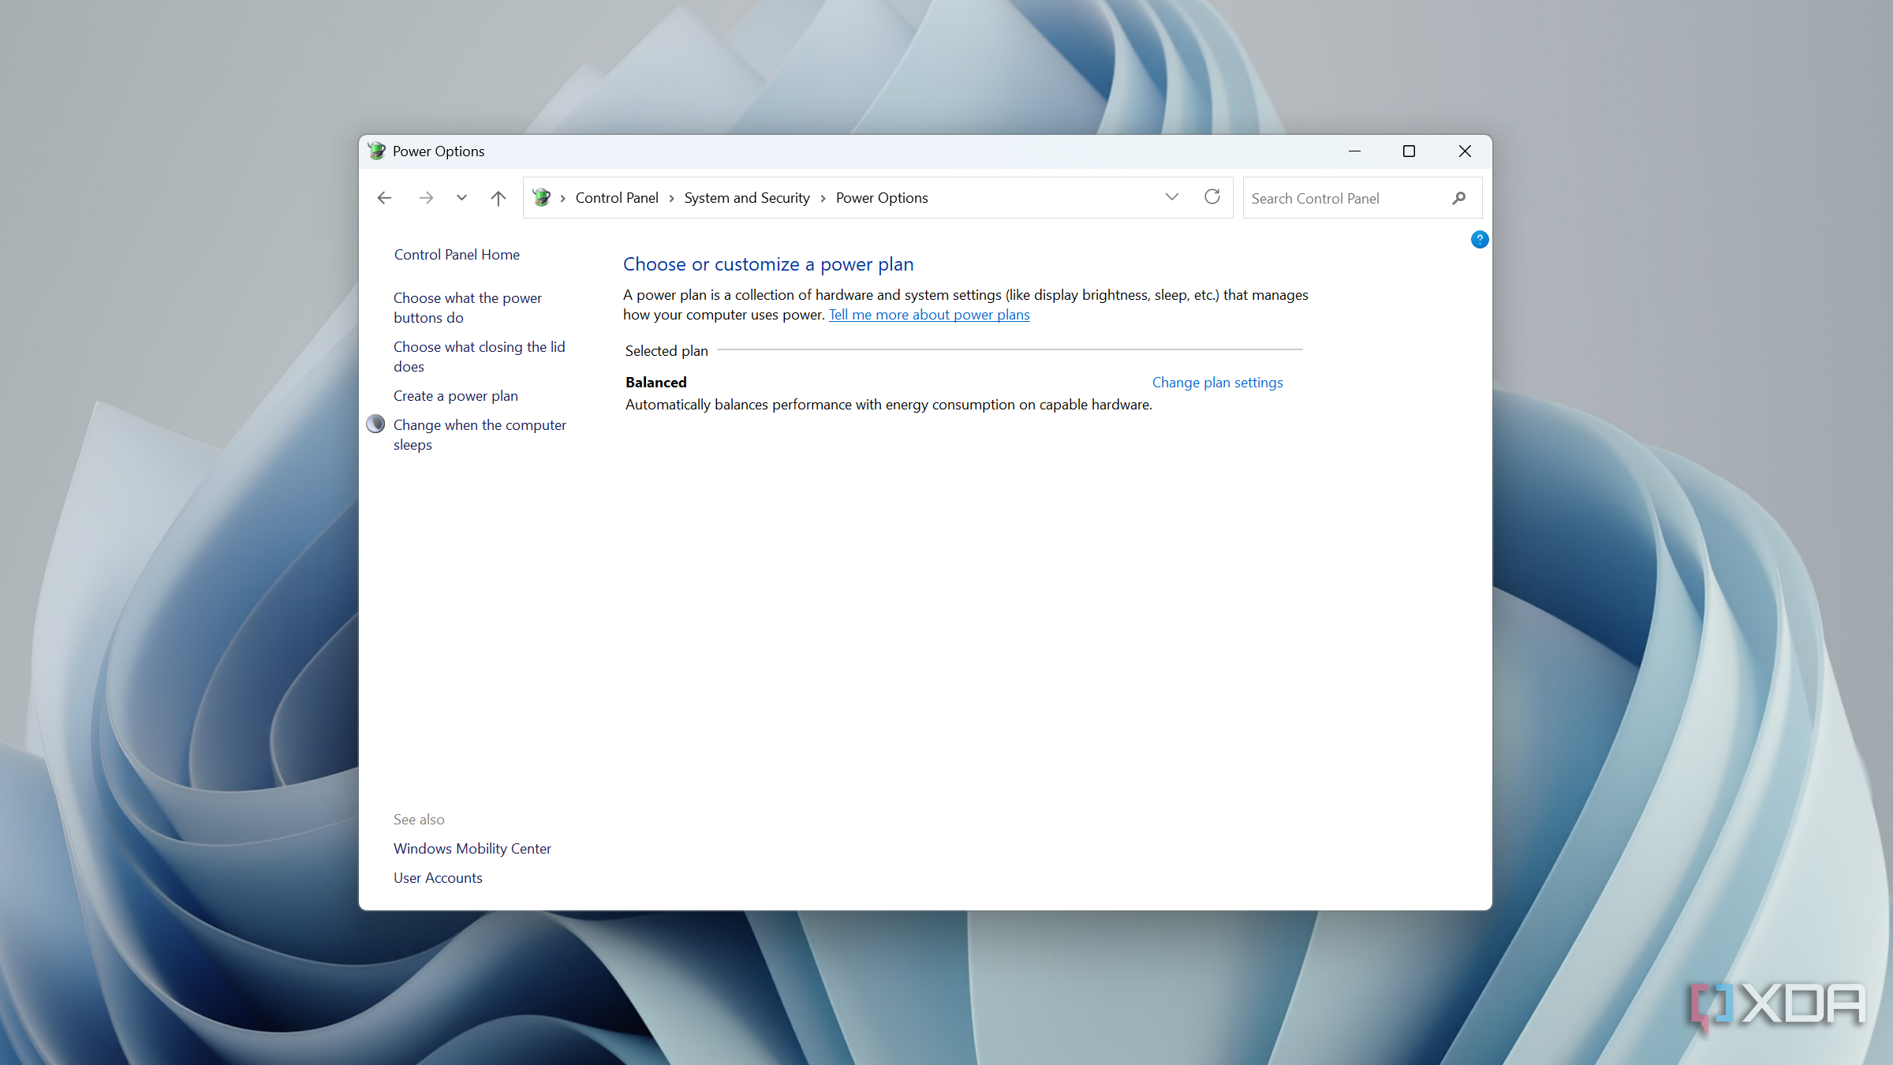Open Tell me more about power plans

pos(929,315)
